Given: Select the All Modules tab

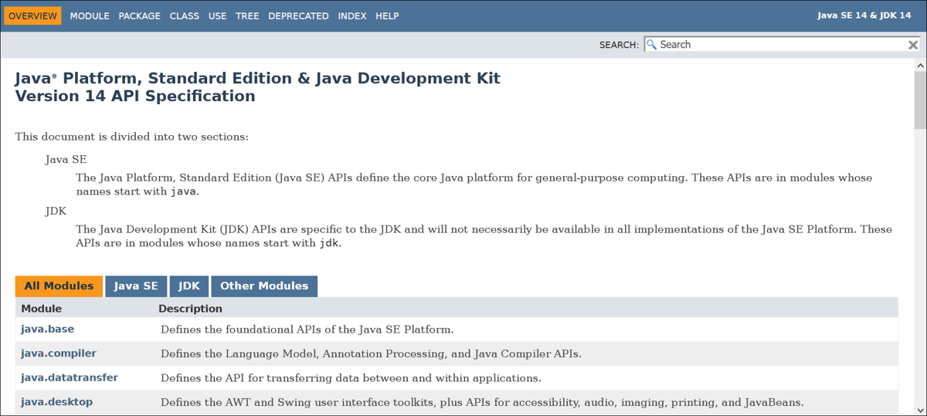Looking at the screenshot, I should pyautogui.click(x=59, y=286).
